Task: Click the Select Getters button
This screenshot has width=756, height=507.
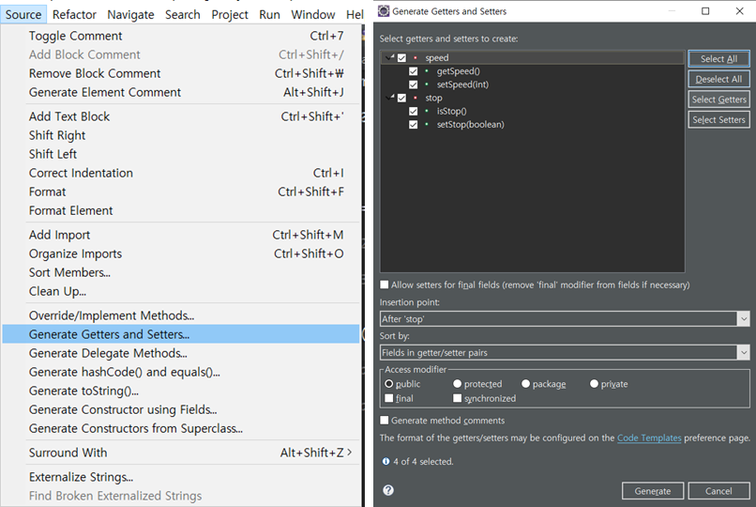Action: 718,100
